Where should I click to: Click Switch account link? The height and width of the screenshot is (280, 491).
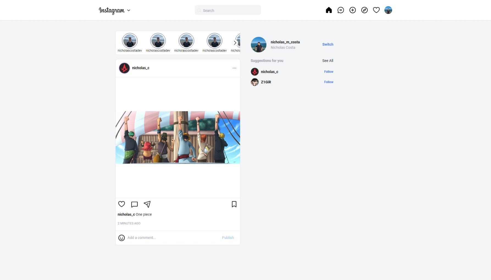(x=328, y=44)
